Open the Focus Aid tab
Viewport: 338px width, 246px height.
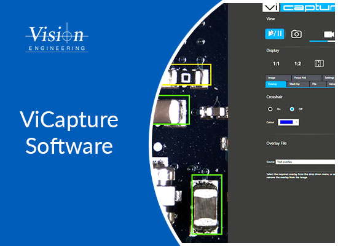[x=307, y=77]
